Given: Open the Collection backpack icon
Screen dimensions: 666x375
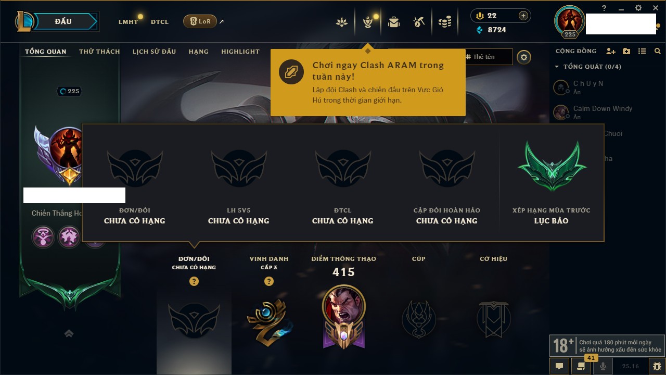Looking at the screenshot, I should tap(394, 22).
